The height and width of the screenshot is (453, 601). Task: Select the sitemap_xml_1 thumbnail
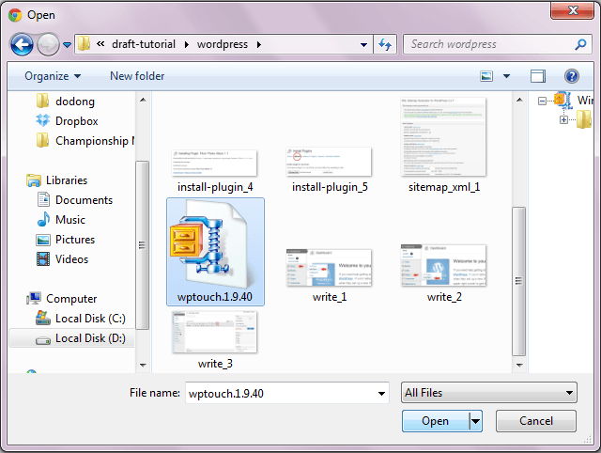[x=443, y=137]
